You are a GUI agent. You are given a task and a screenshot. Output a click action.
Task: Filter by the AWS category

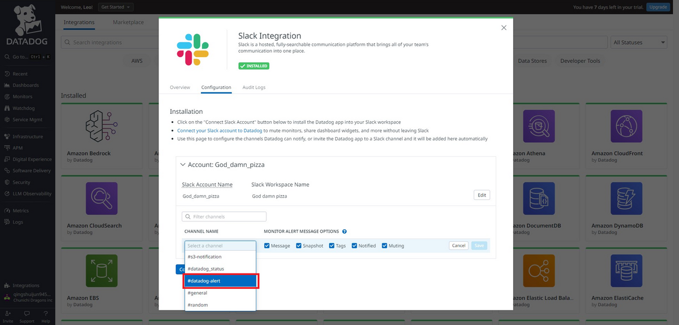click(x=137, y=61)
